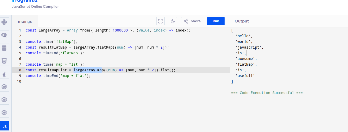Select the JS compiler in sidebar

[5, 126]
